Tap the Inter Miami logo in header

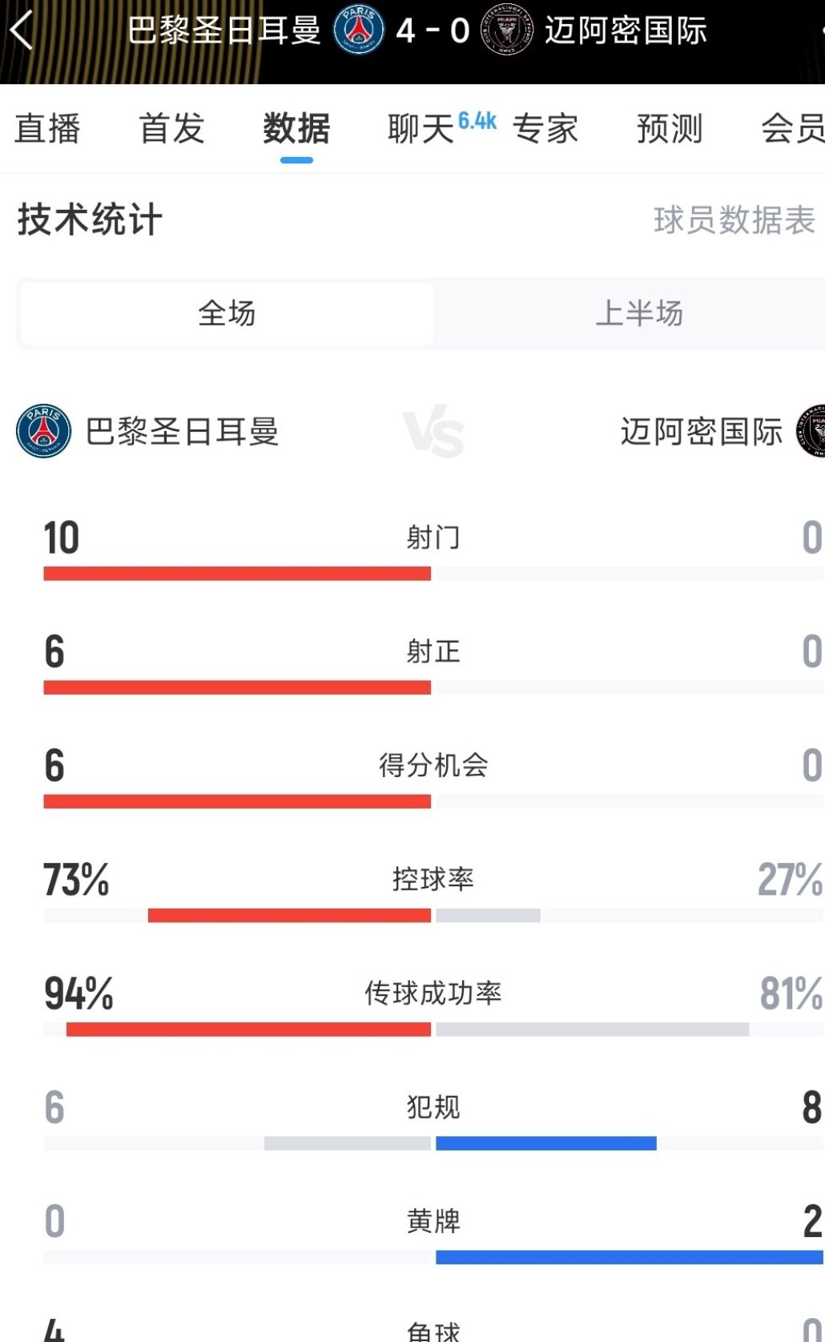506,30
